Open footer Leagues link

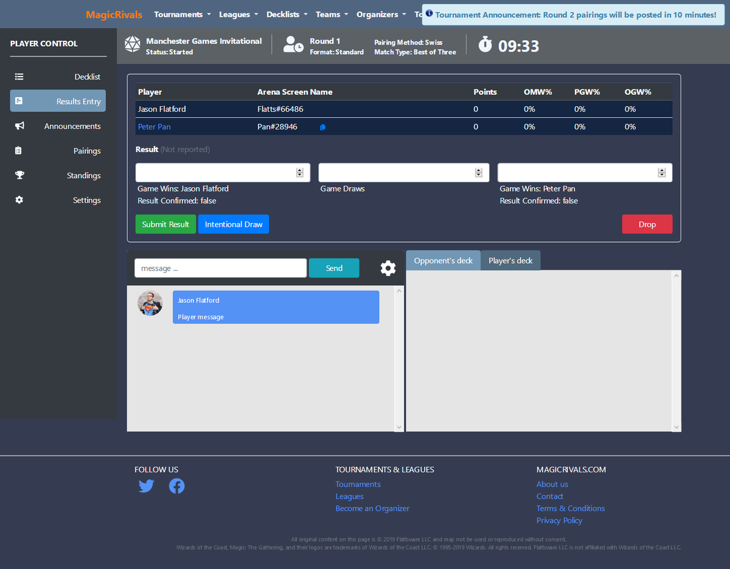pos(349,496)
